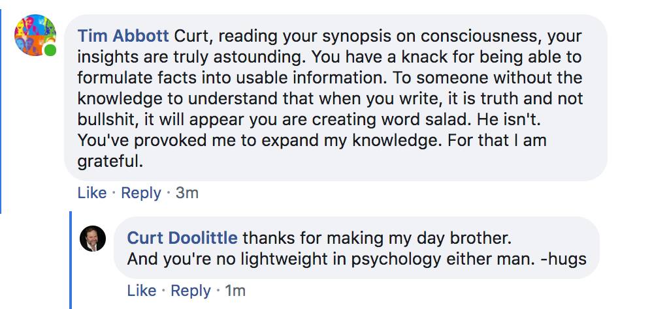Reply to Curt Doolittle's reply
Image resolution: width=652 pixels, height=309 pixels.
(191, 291)
